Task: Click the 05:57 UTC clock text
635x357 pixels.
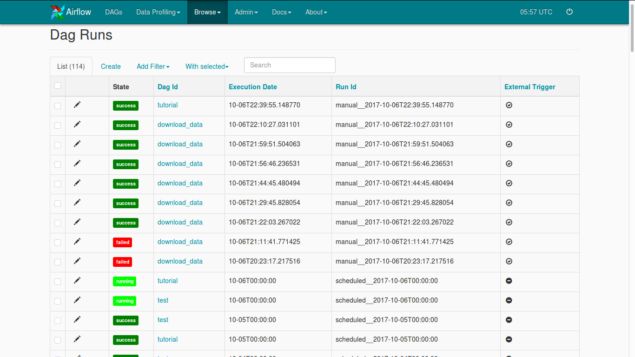Action: pos(536,12)
